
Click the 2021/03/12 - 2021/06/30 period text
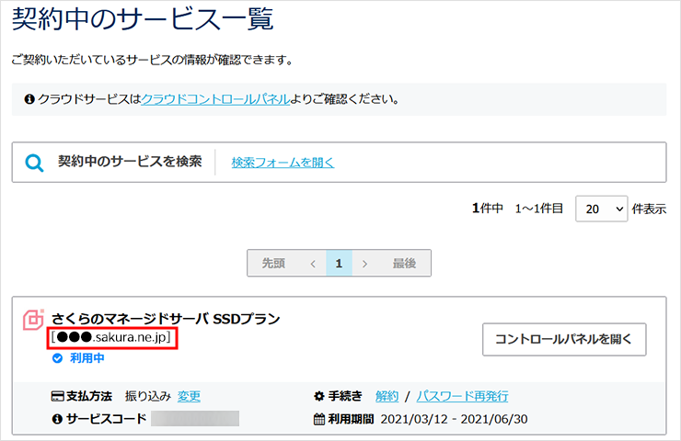pos(454,419)
